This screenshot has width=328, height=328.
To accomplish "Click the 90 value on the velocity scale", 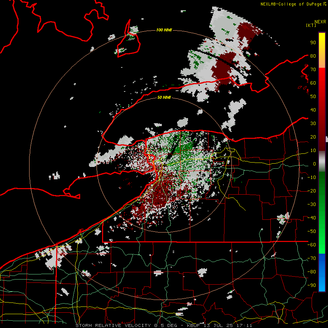I will (x=313, y=43).
